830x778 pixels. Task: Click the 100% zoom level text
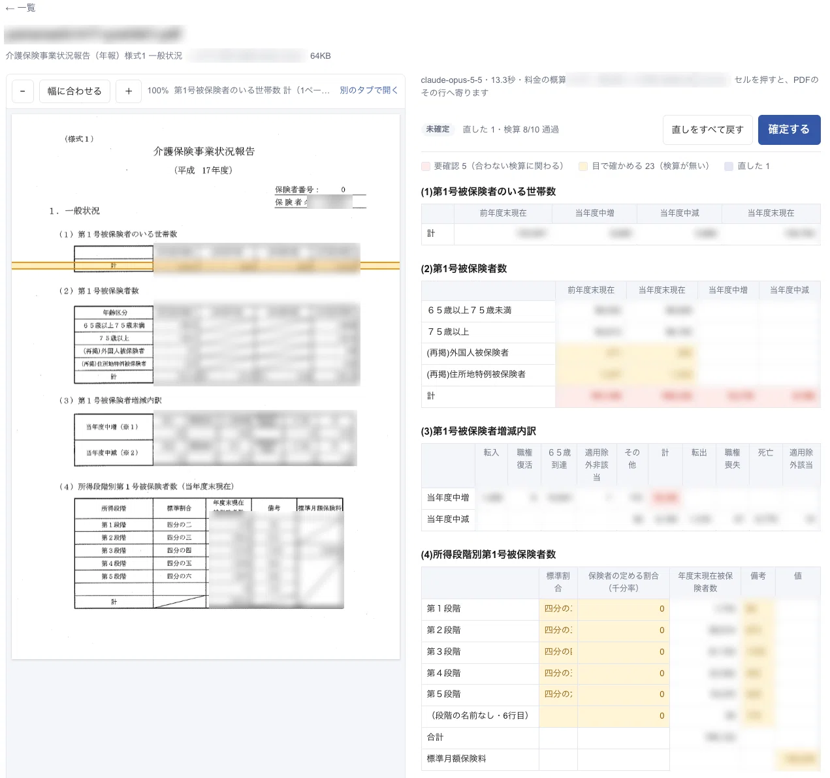click(x=158, y=91)
